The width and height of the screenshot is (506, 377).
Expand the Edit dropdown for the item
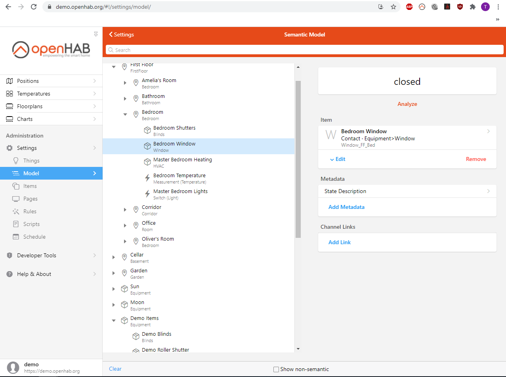(338, 159)
